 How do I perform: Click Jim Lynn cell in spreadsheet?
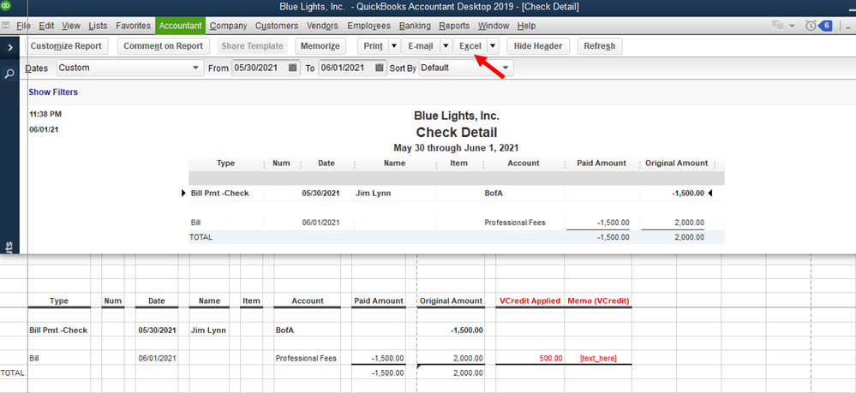coord(208,330)
